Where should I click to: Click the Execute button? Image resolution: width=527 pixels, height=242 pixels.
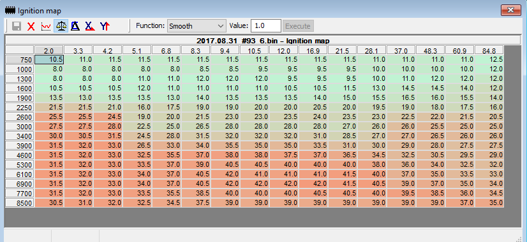click(x=298, y=26)
